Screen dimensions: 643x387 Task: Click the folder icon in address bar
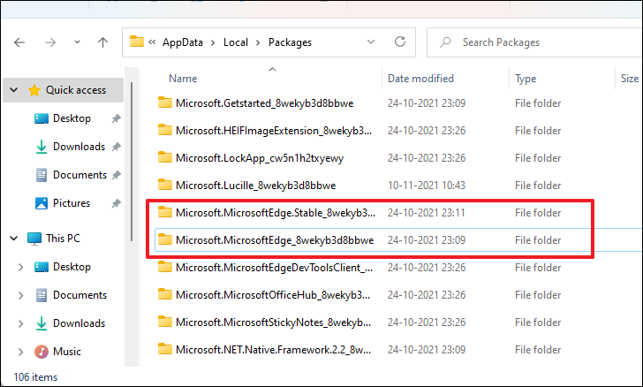(x=137, y=42)
